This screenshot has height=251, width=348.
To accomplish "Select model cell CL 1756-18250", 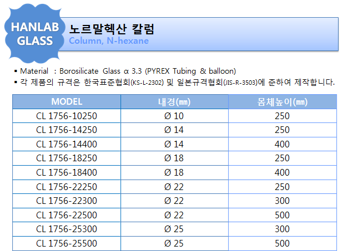I will point(67,158).
